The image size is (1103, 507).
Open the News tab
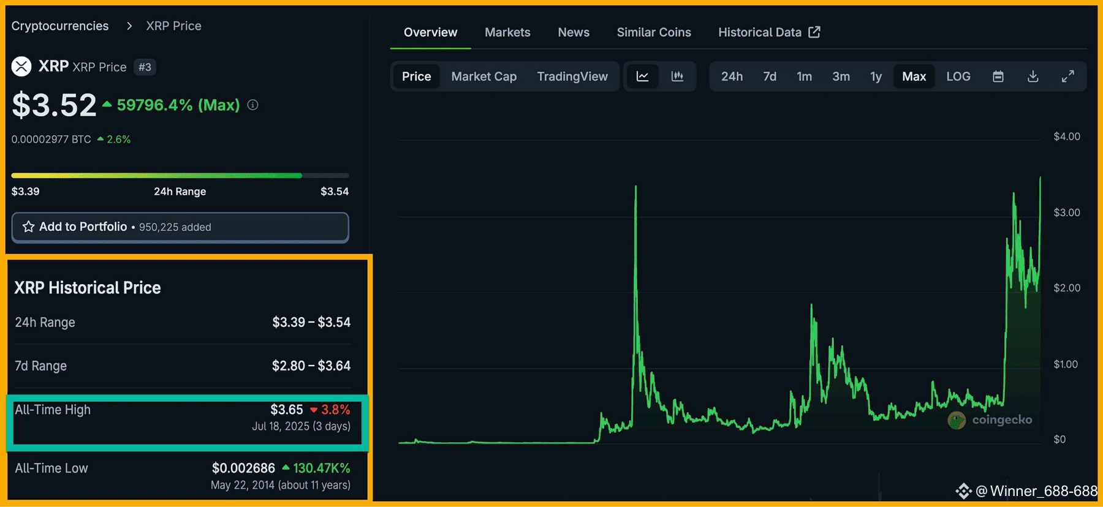click(574, 32)
